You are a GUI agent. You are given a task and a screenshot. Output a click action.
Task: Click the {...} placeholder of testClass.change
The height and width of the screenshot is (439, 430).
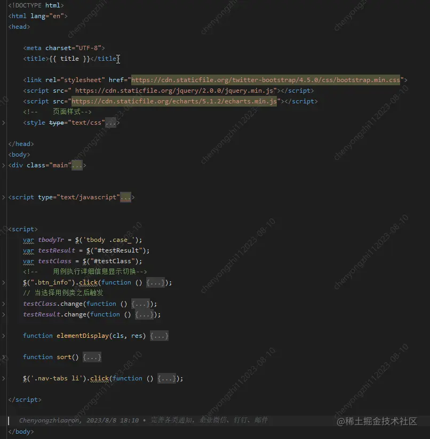(x=140, y=304)
